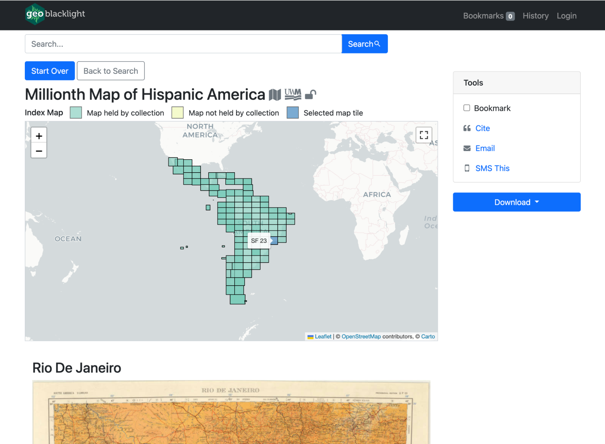This screenshot has width=605, height=444.
Task: Click inside the Search text field
Action: [183, 44]
